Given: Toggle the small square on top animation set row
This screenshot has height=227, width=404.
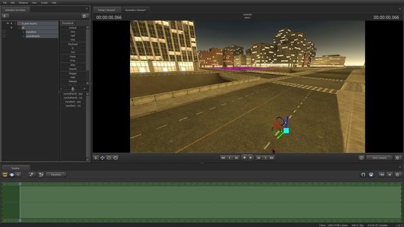Looking at the screenshot, I should (19, 23).
